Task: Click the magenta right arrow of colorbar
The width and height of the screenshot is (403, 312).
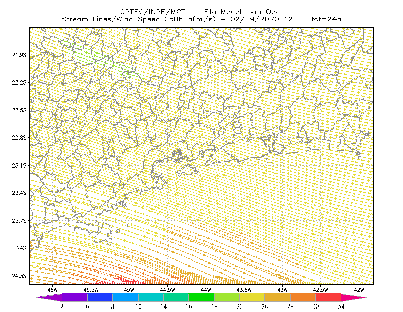Action: 354,297
